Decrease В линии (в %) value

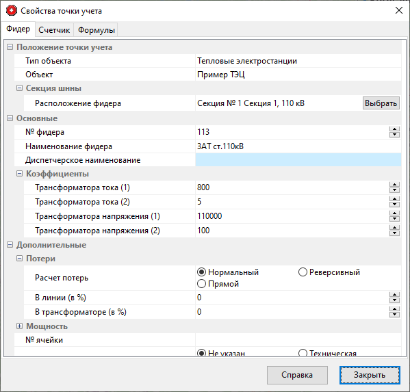point(394,300)
